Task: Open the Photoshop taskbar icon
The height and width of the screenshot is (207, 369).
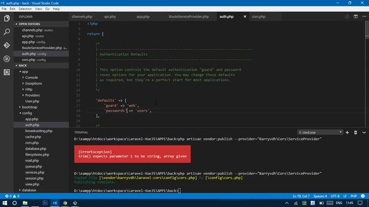Action: (45, 203)
